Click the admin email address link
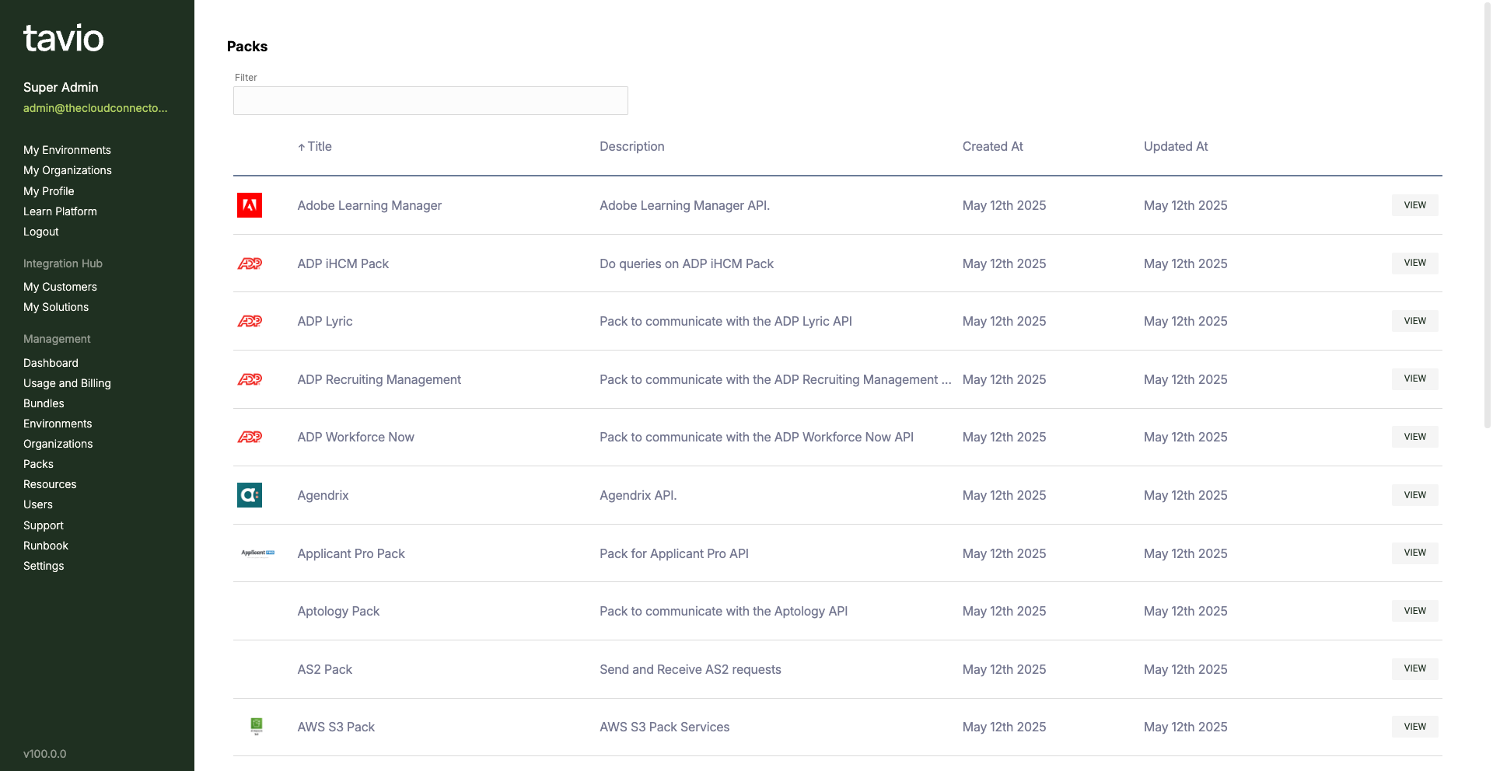The height and width of the screenshot is (771, 1493). pyautogui.click(x=95, y=108)
